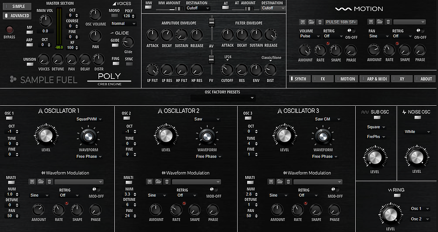Toggle the OSC 2 enable switch
This screenshot has width=438, height=232.
(126, 118)
